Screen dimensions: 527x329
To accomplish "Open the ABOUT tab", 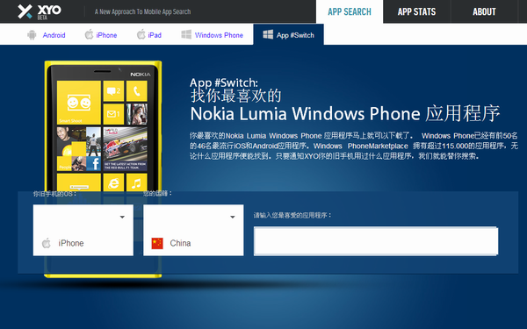I will click(x=484, y=11).
